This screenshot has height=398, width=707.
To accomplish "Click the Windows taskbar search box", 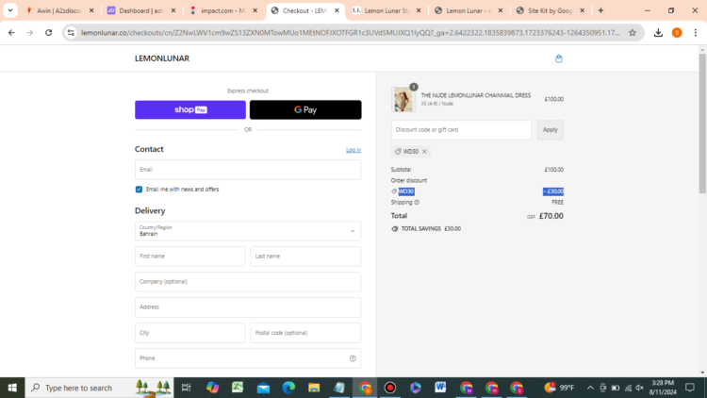I will (x=99, y=388).
